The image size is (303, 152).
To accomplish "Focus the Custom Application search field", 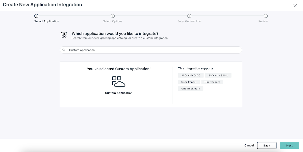I will coord(151,50).
